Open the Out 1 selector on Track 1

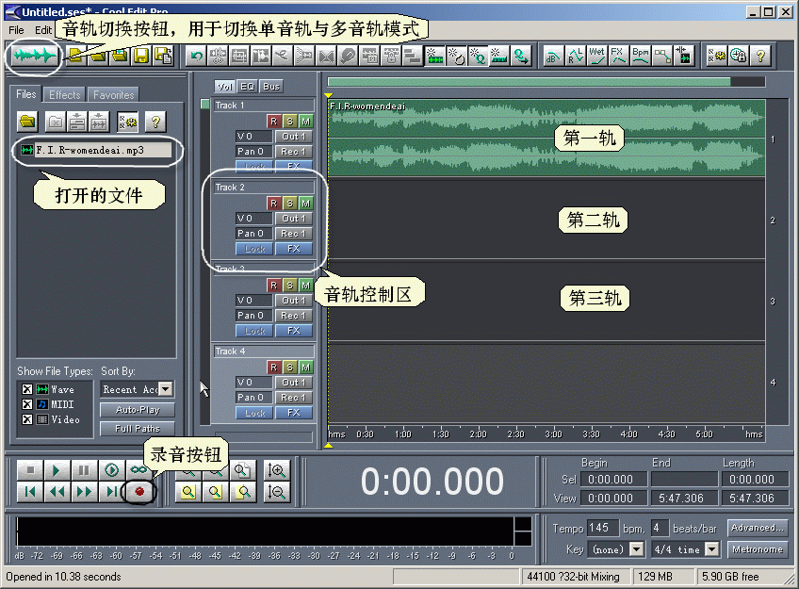(294, 137)
